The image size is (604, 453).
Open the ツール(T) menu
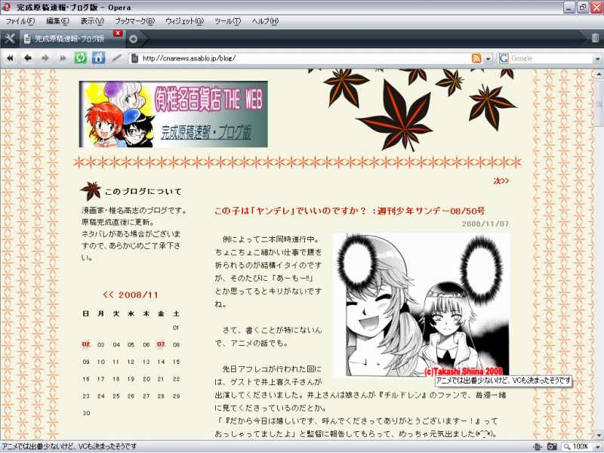pos(228,21)
